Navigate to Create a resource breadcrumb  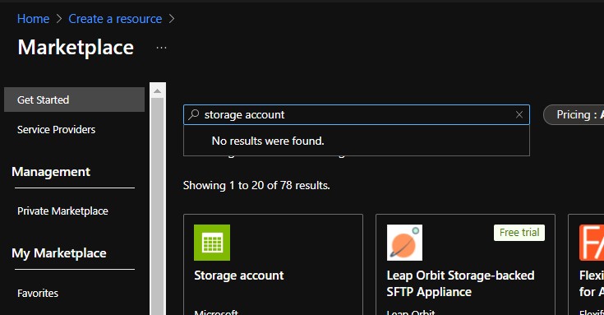pyautogui.click(x=115, y=19)
